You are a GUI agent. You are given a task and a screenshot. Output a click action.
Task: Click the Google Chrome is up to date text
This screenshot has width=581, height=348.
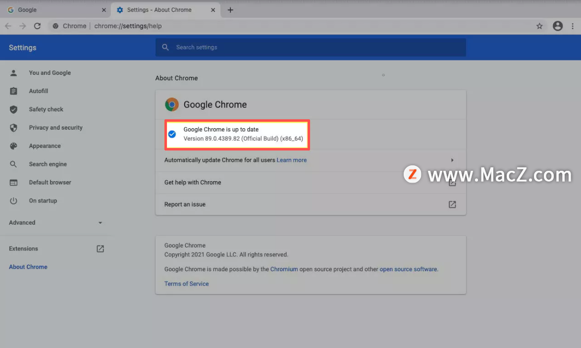[x=221, y=130]
